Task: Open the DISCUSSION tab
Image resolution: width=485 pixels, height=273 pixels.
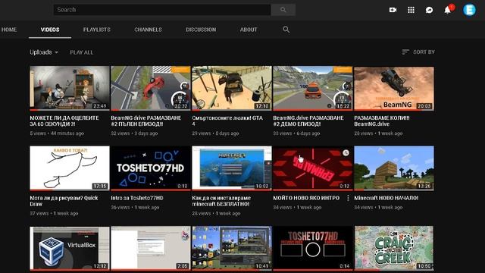Action: coord(201,30)
